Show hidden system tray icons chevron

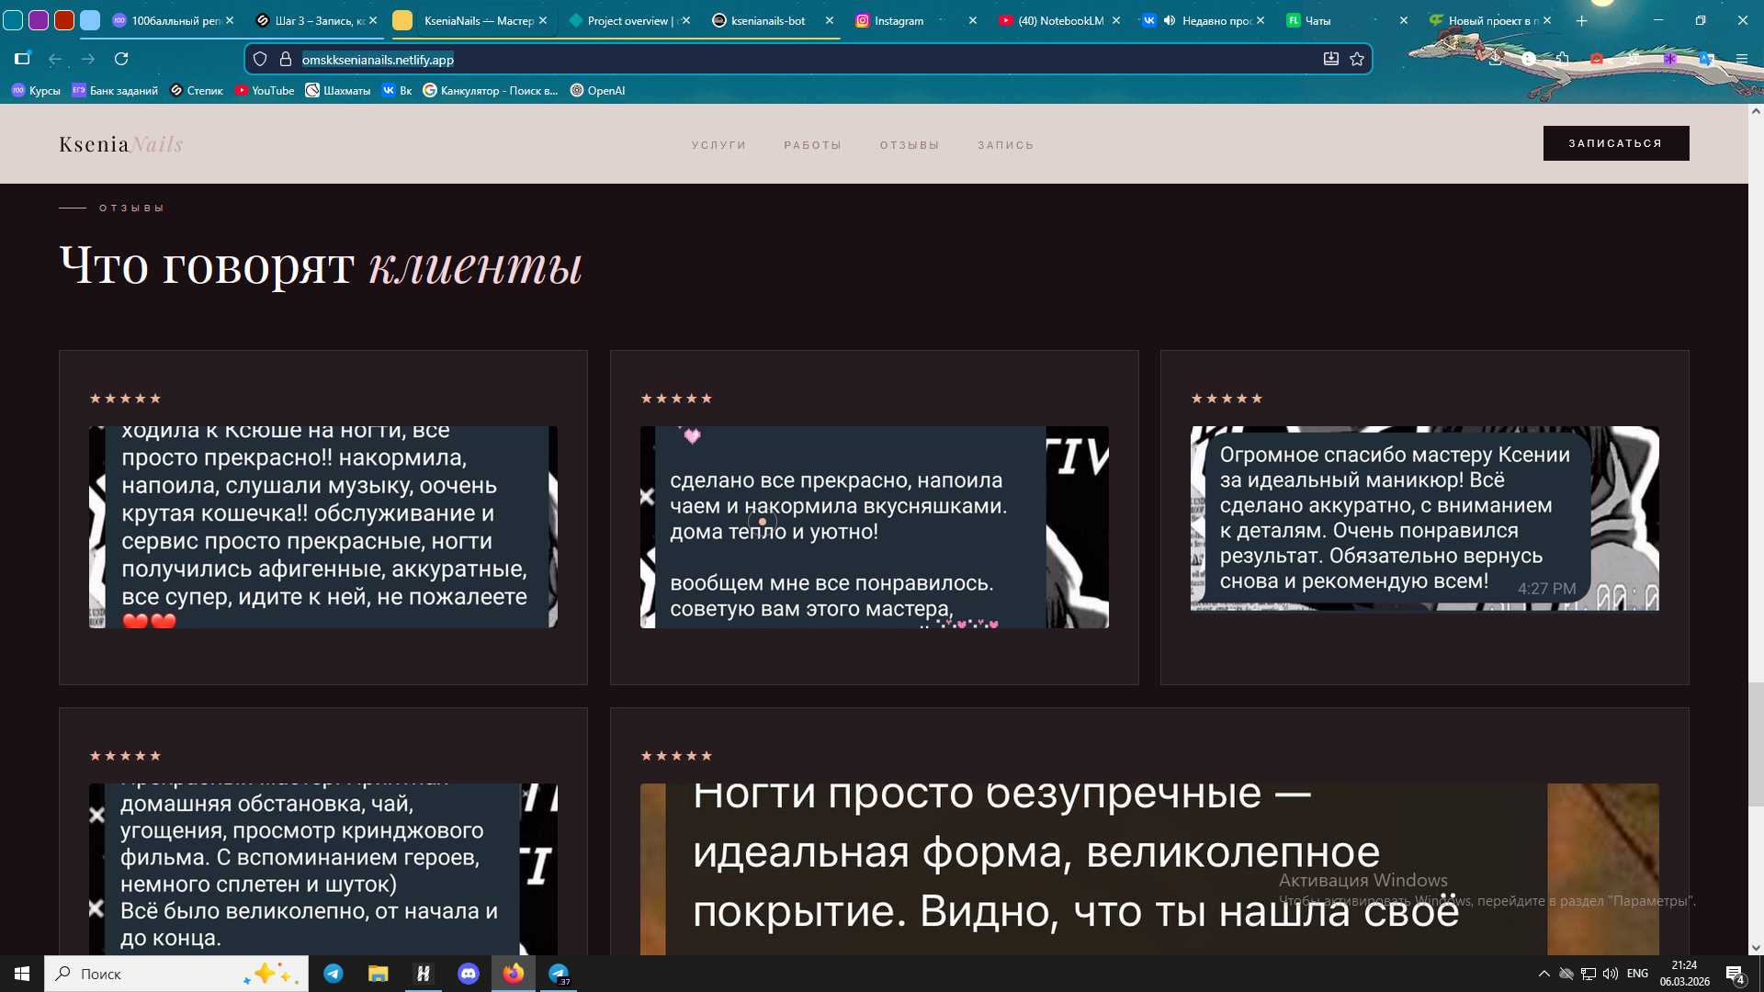[1543, 974]
